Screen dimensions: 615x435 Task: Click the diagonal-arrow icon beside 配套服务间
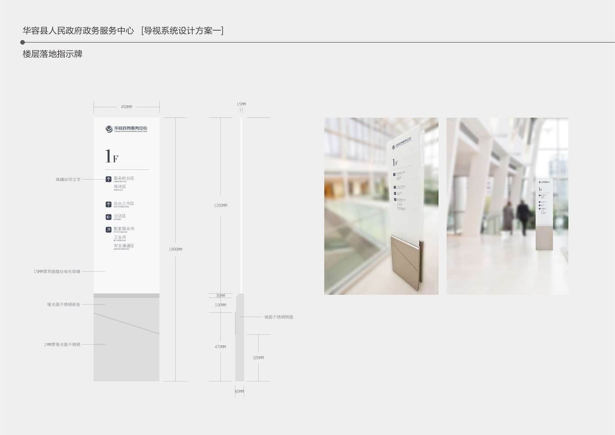109,230
